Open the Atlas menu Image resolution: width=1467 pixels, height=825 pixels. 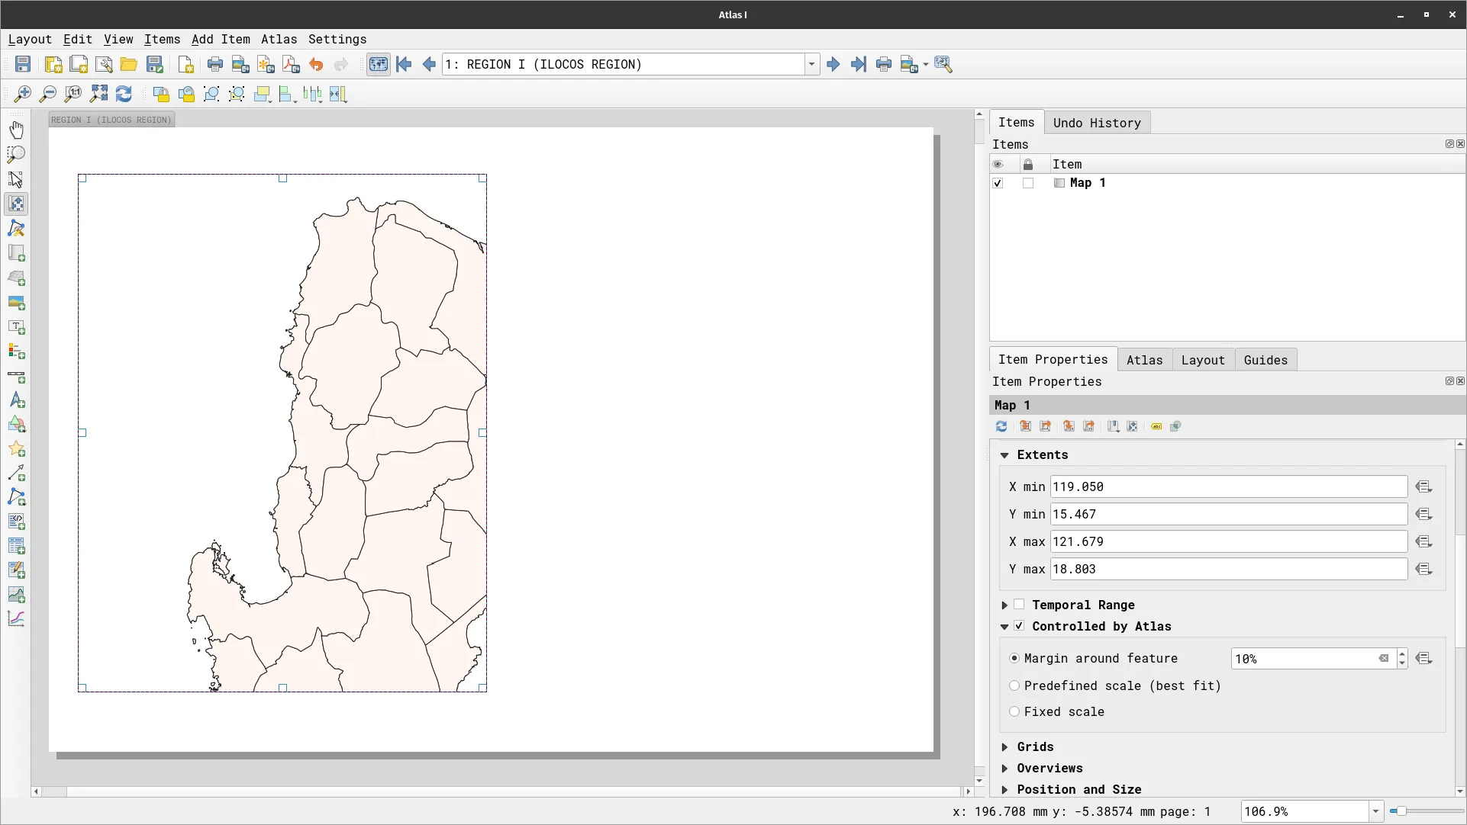[279, 39]
